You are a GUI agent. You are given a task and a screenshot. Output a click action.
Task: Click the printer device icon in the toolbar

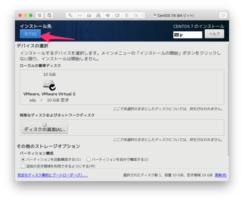127,15
